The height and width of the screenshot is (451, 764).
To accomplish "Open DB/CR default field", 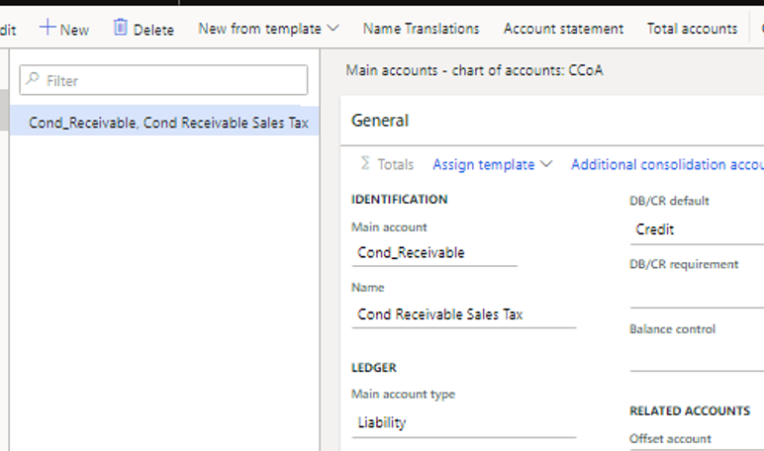I will [x=696, y=229].
